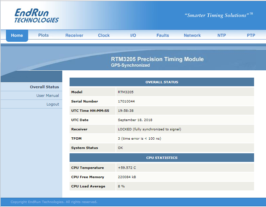266x207 pixels.
Task: Open the Receiver tab
Action: (74, 35)
